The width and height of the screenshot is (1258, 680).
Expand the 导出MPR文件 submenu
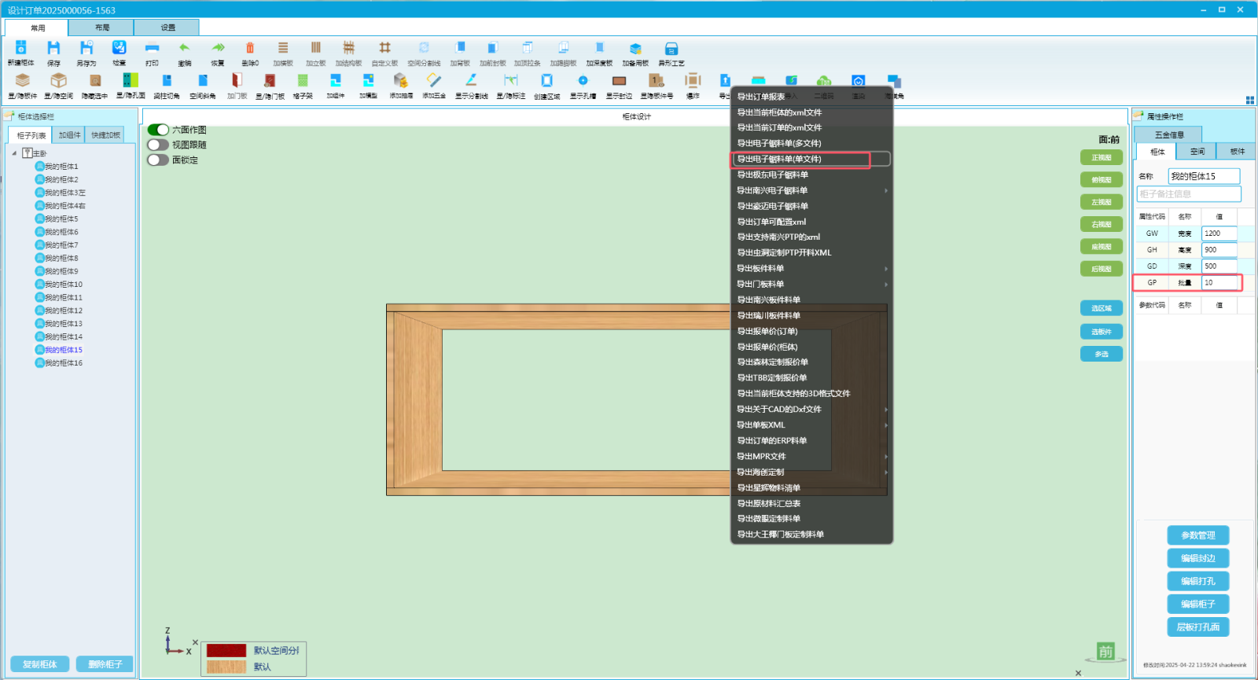[x=811, y=456]
